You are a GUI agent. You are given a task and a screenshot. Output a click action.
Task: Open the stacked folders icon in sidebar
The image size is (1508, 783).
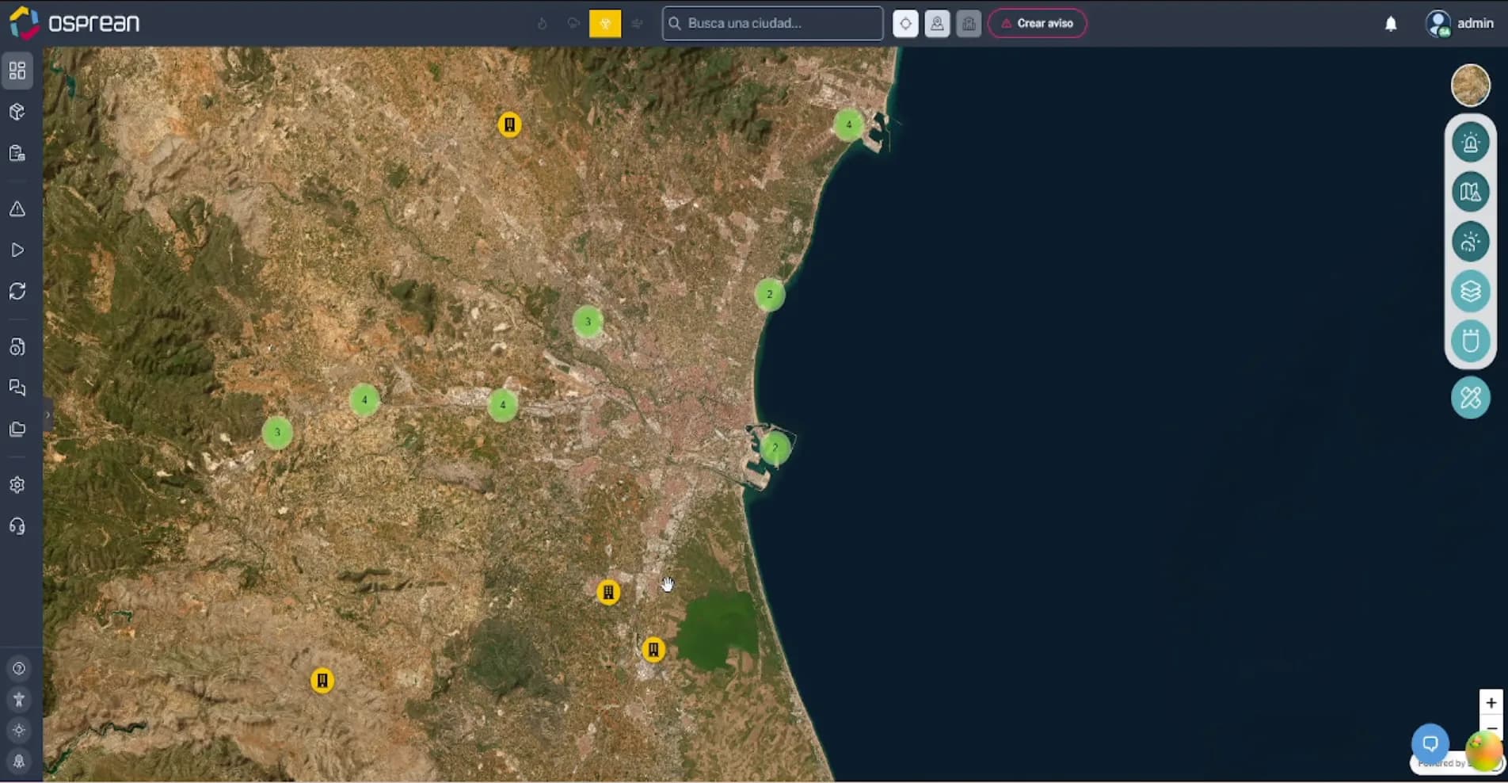(17, 429)
